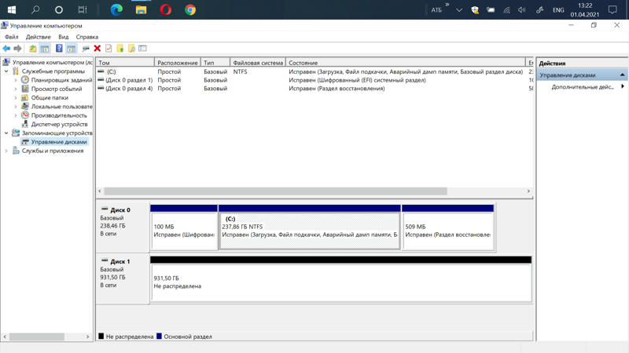Open Task View on the taskbar
629x353 pixels.
[x=83, y=9]
